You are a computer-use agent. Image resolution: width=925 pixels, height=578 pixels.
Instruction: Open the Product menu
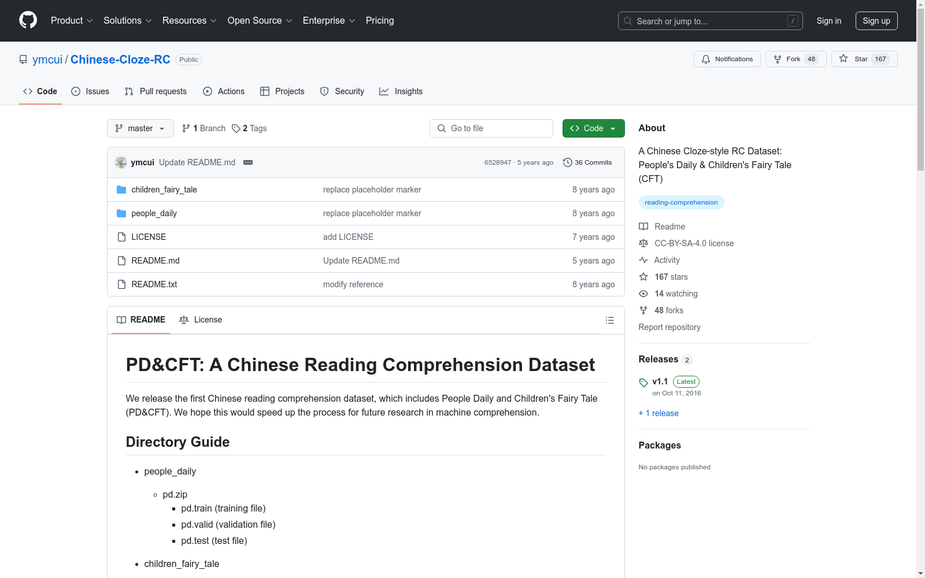(72, 20)
